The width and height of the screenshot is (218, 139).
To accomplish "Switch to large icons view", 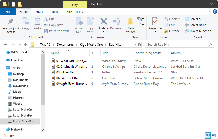I will click(214, 135).
